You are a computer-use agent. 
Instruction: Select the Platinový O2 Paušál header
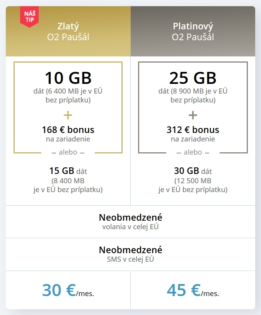click(193, 31)
